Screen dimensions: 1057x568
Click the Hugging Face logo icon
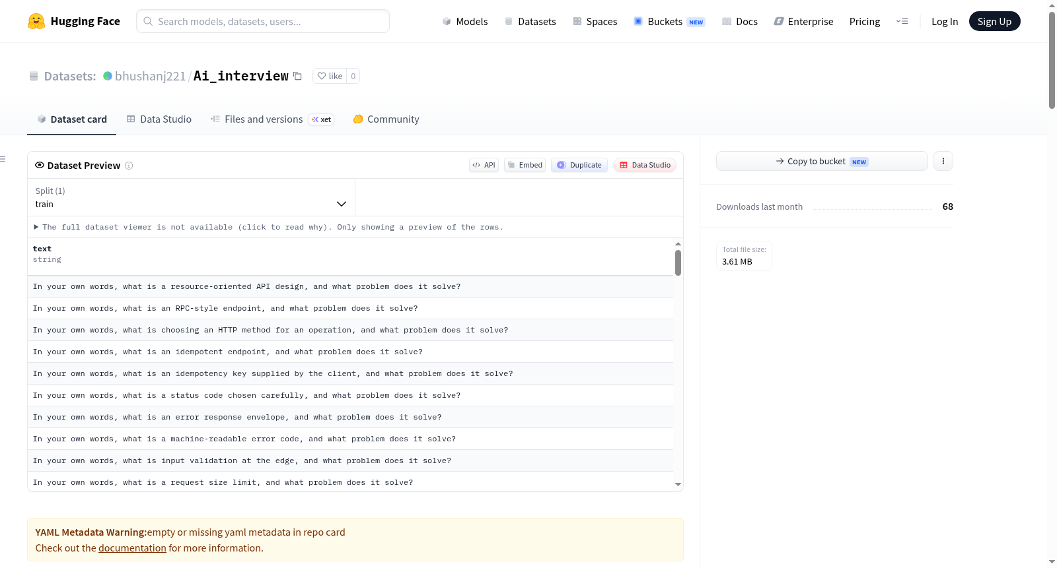(36, 21)
